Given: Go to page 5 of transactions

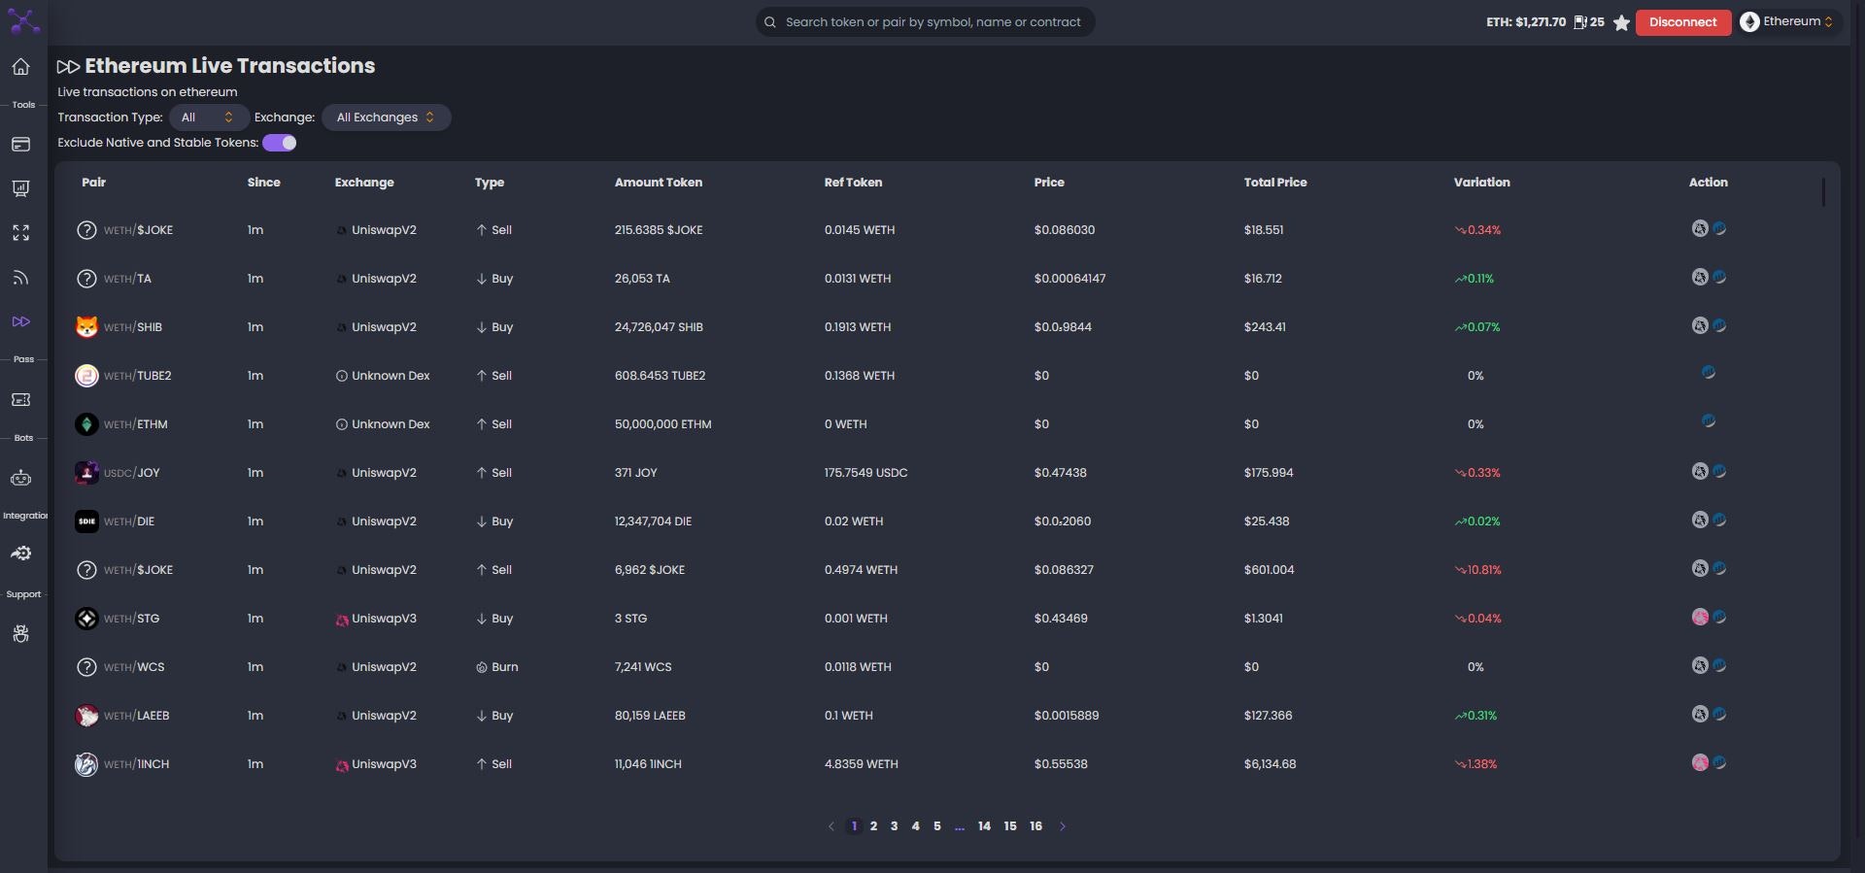Looking at the screenshot, I should (x=936, y=826).
